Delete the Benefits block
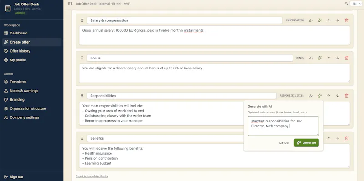 pyautogui.click(x=347, y=138)
